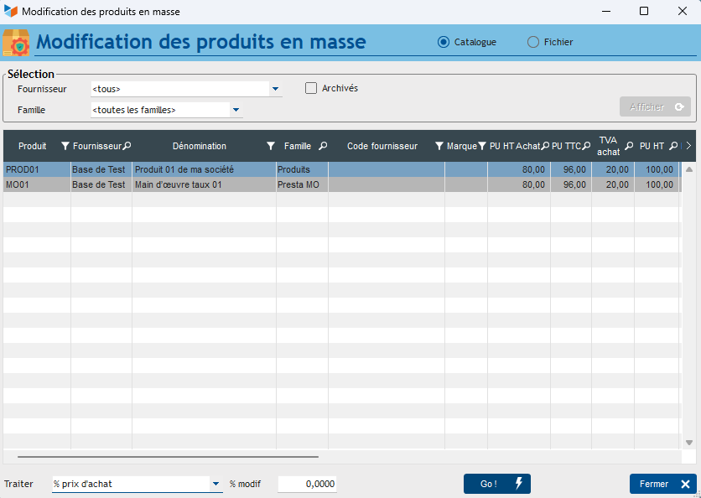Screen dimensions: 701x498
Task: Click the filter icon in Produit column
Action: (65, 146)
